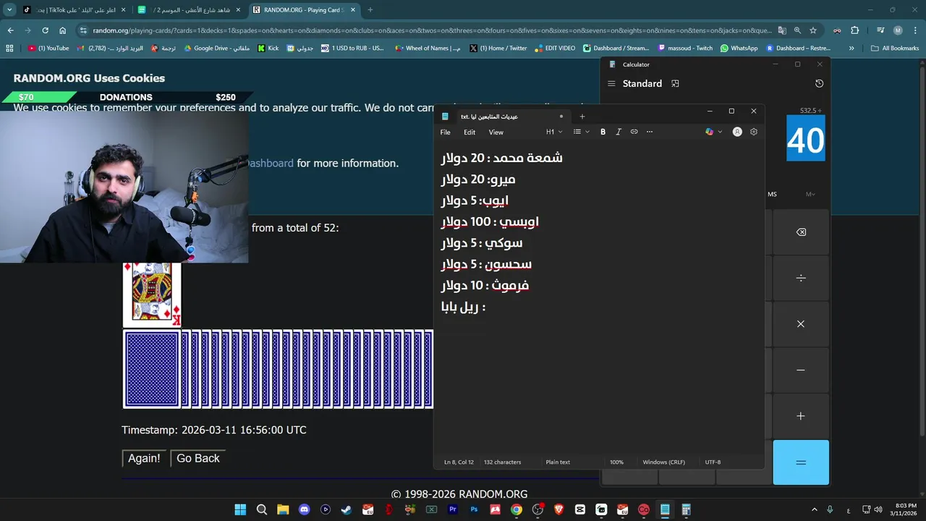Click King of Diamonds card image
Viewport: 926px width, 521px height.
152,294
